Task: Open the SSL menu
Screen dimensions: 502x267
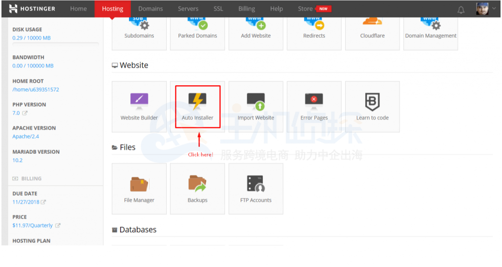Action: pyautogui.click(x=218, y=9)
